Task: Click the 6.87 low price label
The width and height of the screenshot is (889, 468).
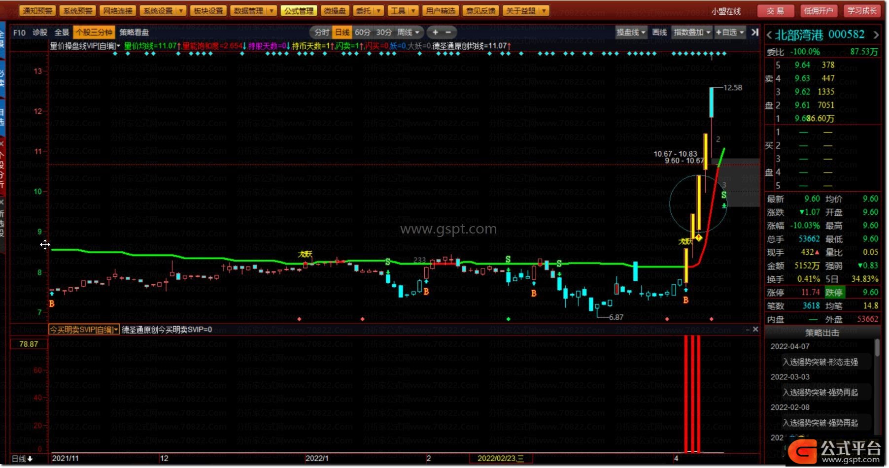Action: (616, 317)
